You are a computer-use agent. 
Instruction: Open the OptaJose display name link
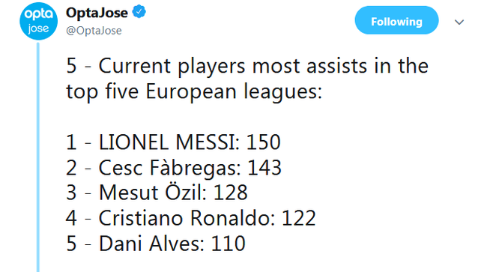[97, 13]
